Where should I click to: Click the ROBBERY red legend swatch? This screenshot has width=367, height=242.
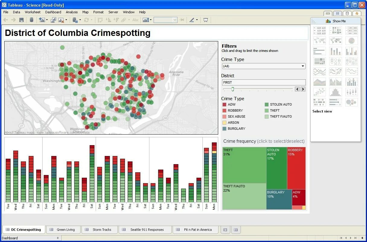pyautogui.click(x=224, y=110)
